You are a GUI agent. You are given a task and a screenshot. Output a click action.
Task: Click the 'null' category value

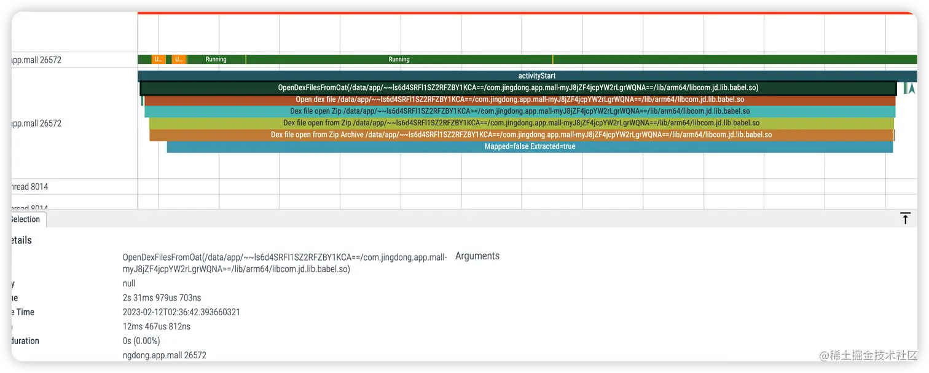[129, 284]
